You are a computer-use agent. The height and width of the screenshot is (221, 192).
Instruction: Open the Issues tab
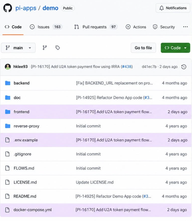46,27
